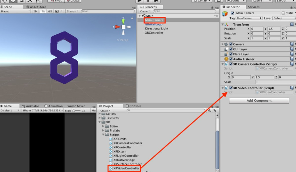Click the Add Component button
This screenshot has width=296, height=172.
tap(259, 100)
